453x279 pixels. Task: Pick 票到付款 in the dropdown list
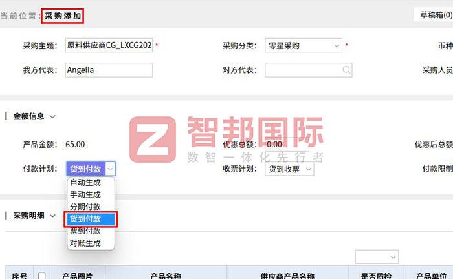(85, 231)
